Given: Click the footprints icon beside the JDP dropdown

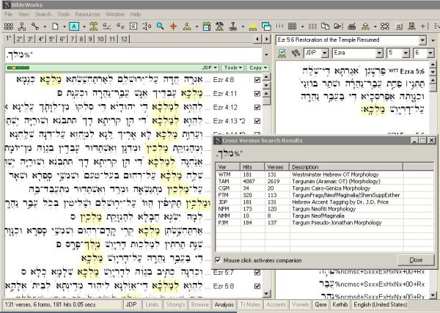Looking at the screenshot, I should [x=296, y=53].
